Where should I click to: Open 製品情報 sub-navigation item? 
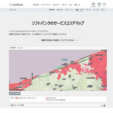[x=52, y=10]
